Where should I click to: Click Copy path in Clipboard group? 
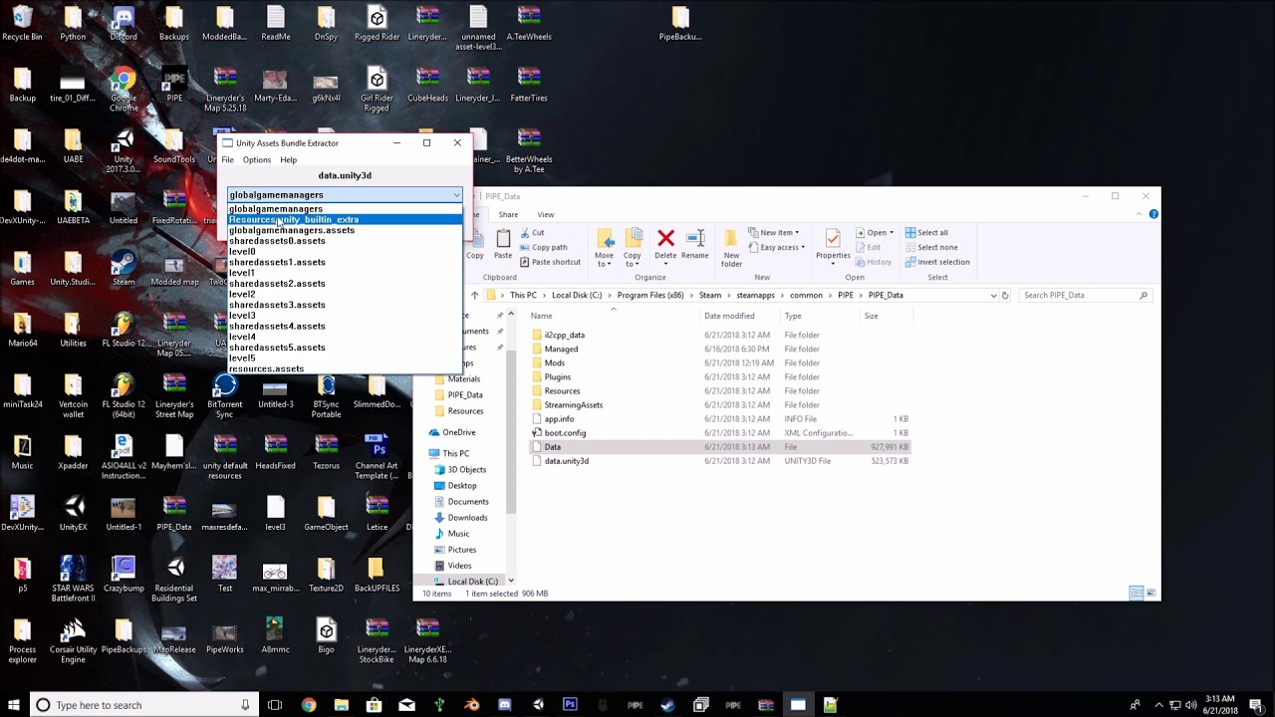[x=543, y=247]
